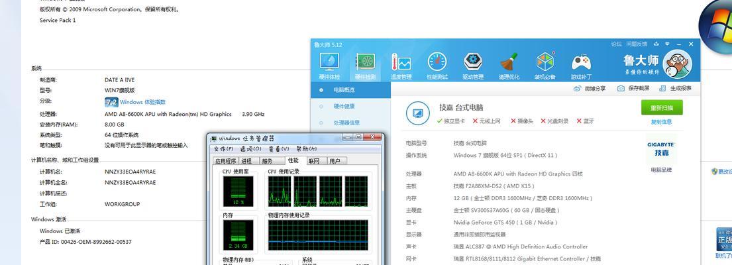Click 问题反馈 link in 鲁大师

click(x=637, y=44)
